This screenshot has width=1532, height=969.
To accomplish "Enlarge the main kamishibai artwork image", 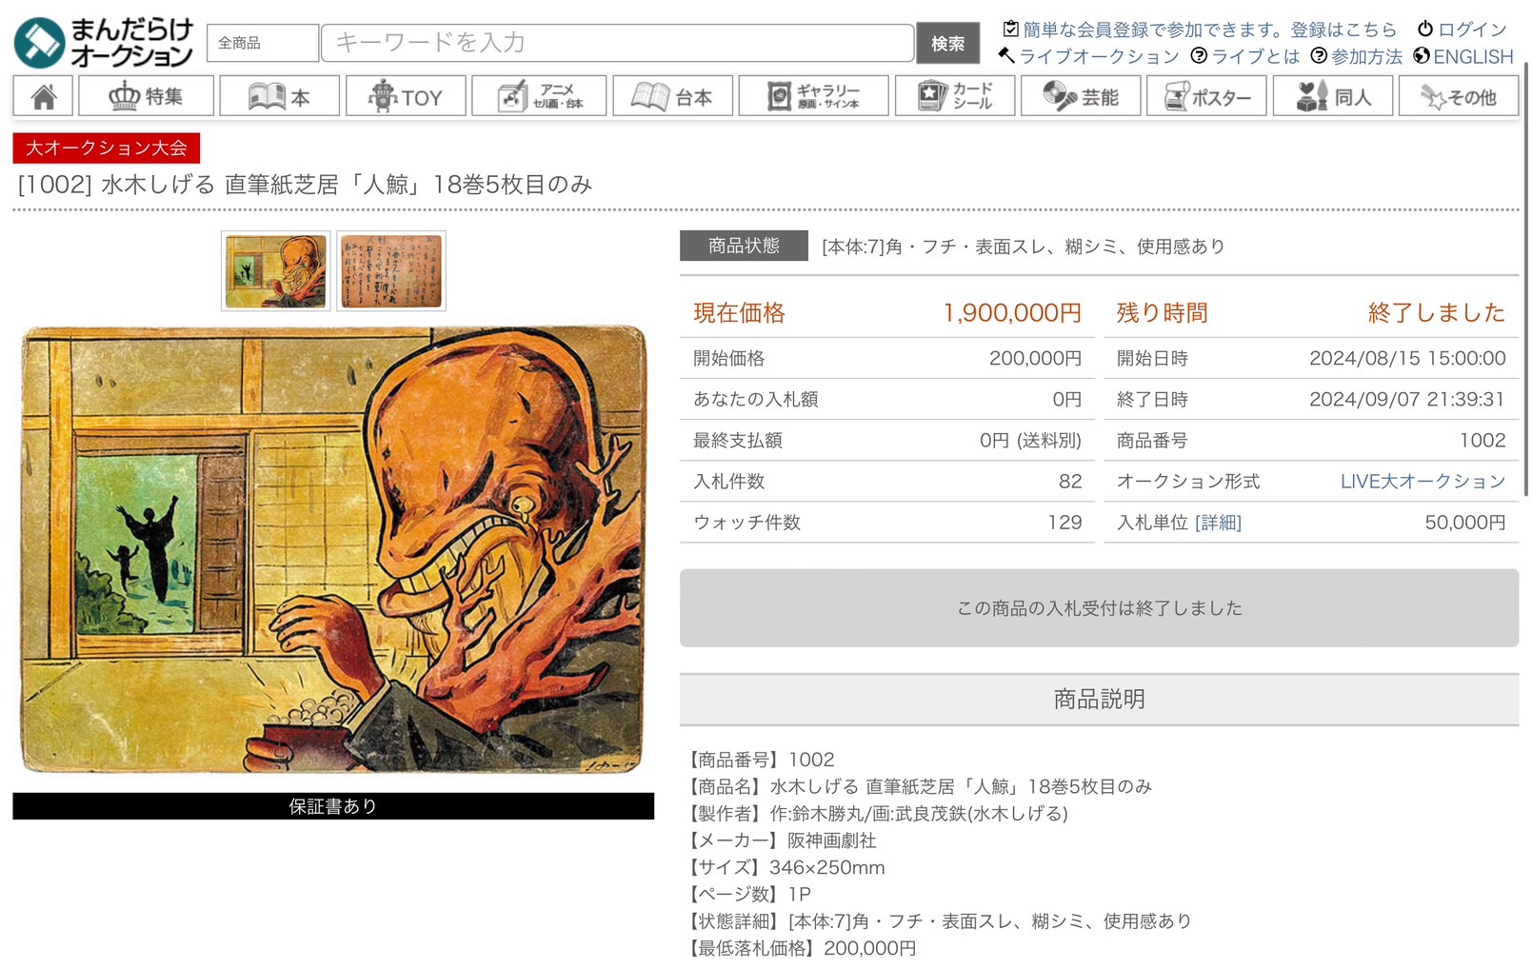I will 333,549.
